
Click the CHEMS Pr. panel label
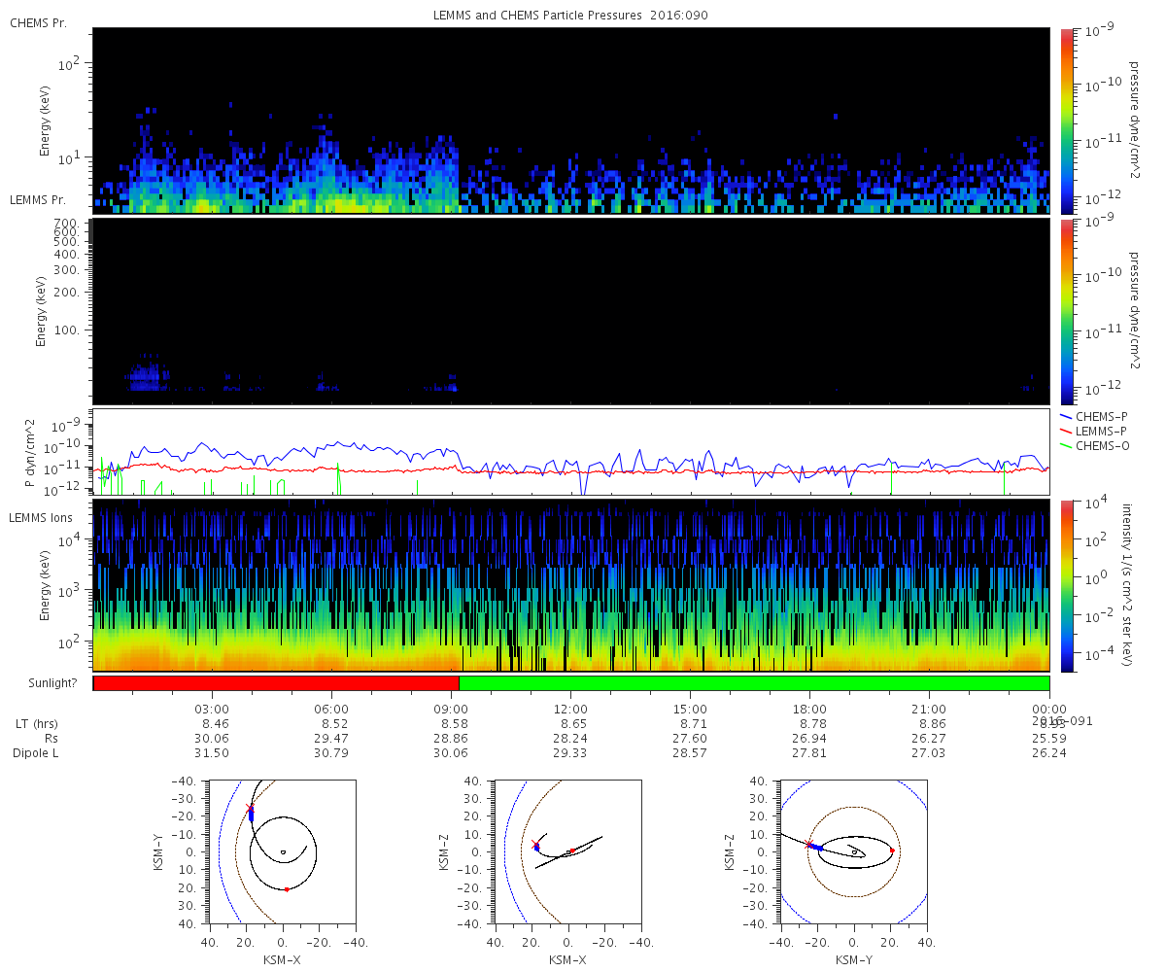(x=38, y=22)
